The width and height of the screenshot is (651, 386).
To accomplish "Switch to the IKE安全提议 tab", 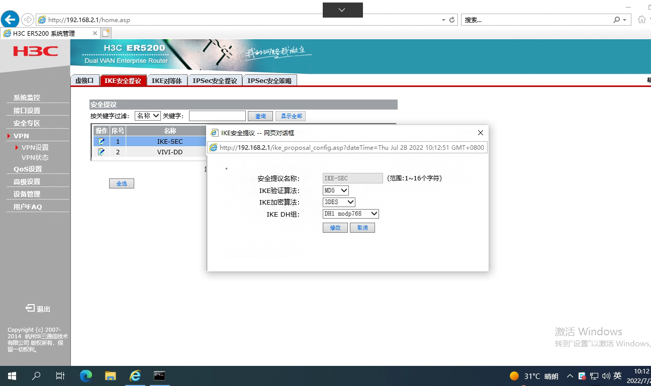I will (x=123, y=80).
